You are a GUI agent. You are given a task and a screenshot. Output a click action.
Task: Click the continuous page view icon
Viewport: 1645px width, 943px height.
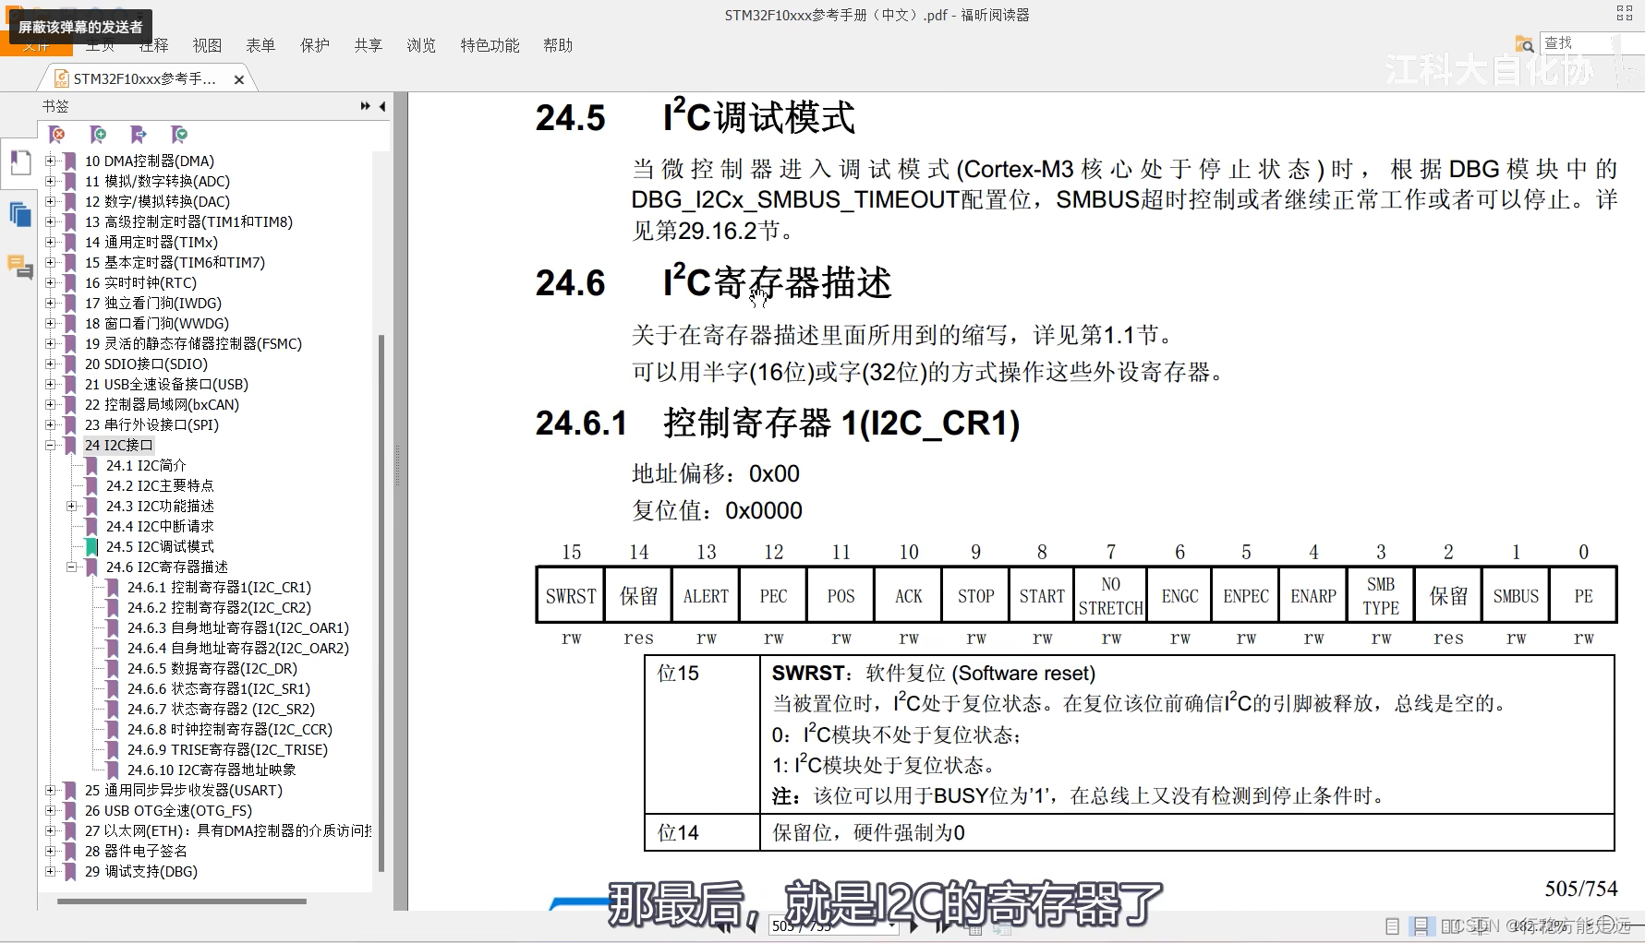point(1421,925)
